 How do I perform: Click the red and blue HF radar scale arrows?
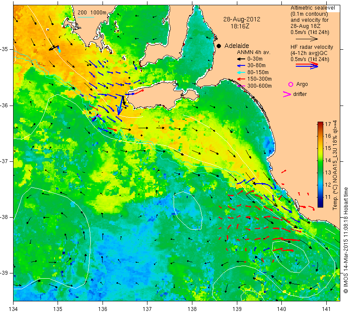click(x=307, y=65)
